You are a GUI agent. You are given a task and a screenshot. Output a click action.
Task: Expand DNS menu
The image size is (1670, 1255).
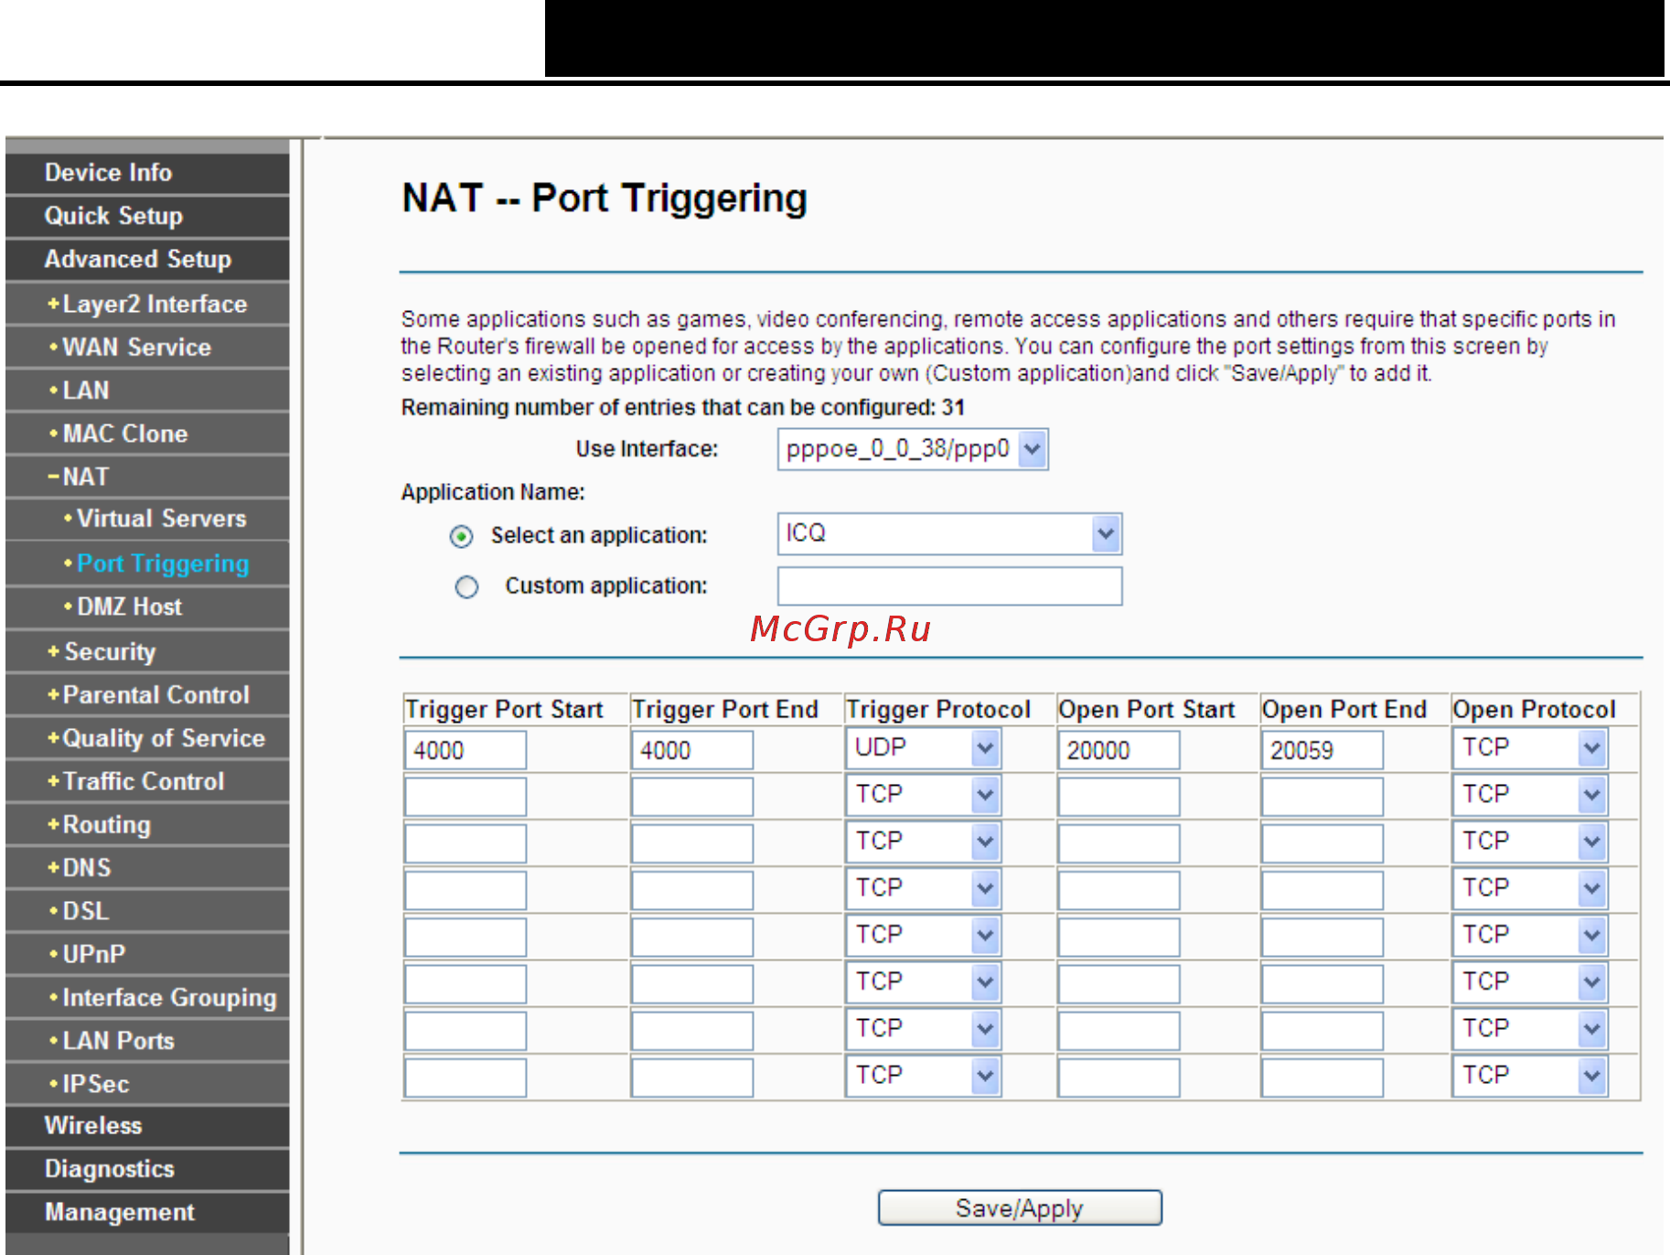80,868
